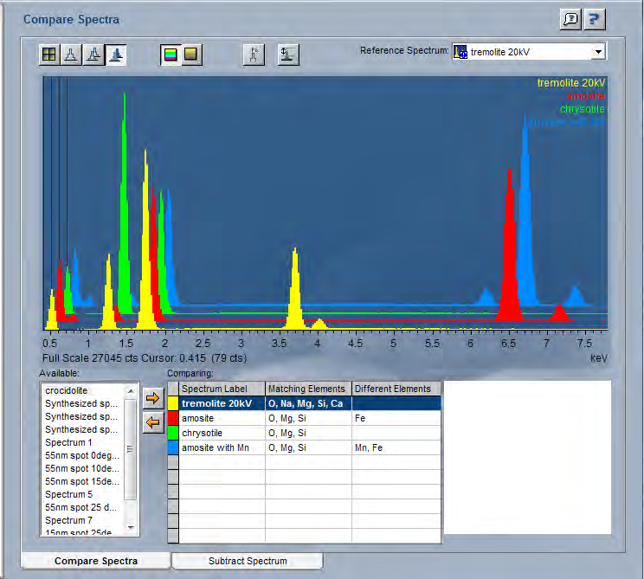This screenshot has width=644, height=579.
Task: Switch to the Compare Spectra tab
Action: [96, 561]
